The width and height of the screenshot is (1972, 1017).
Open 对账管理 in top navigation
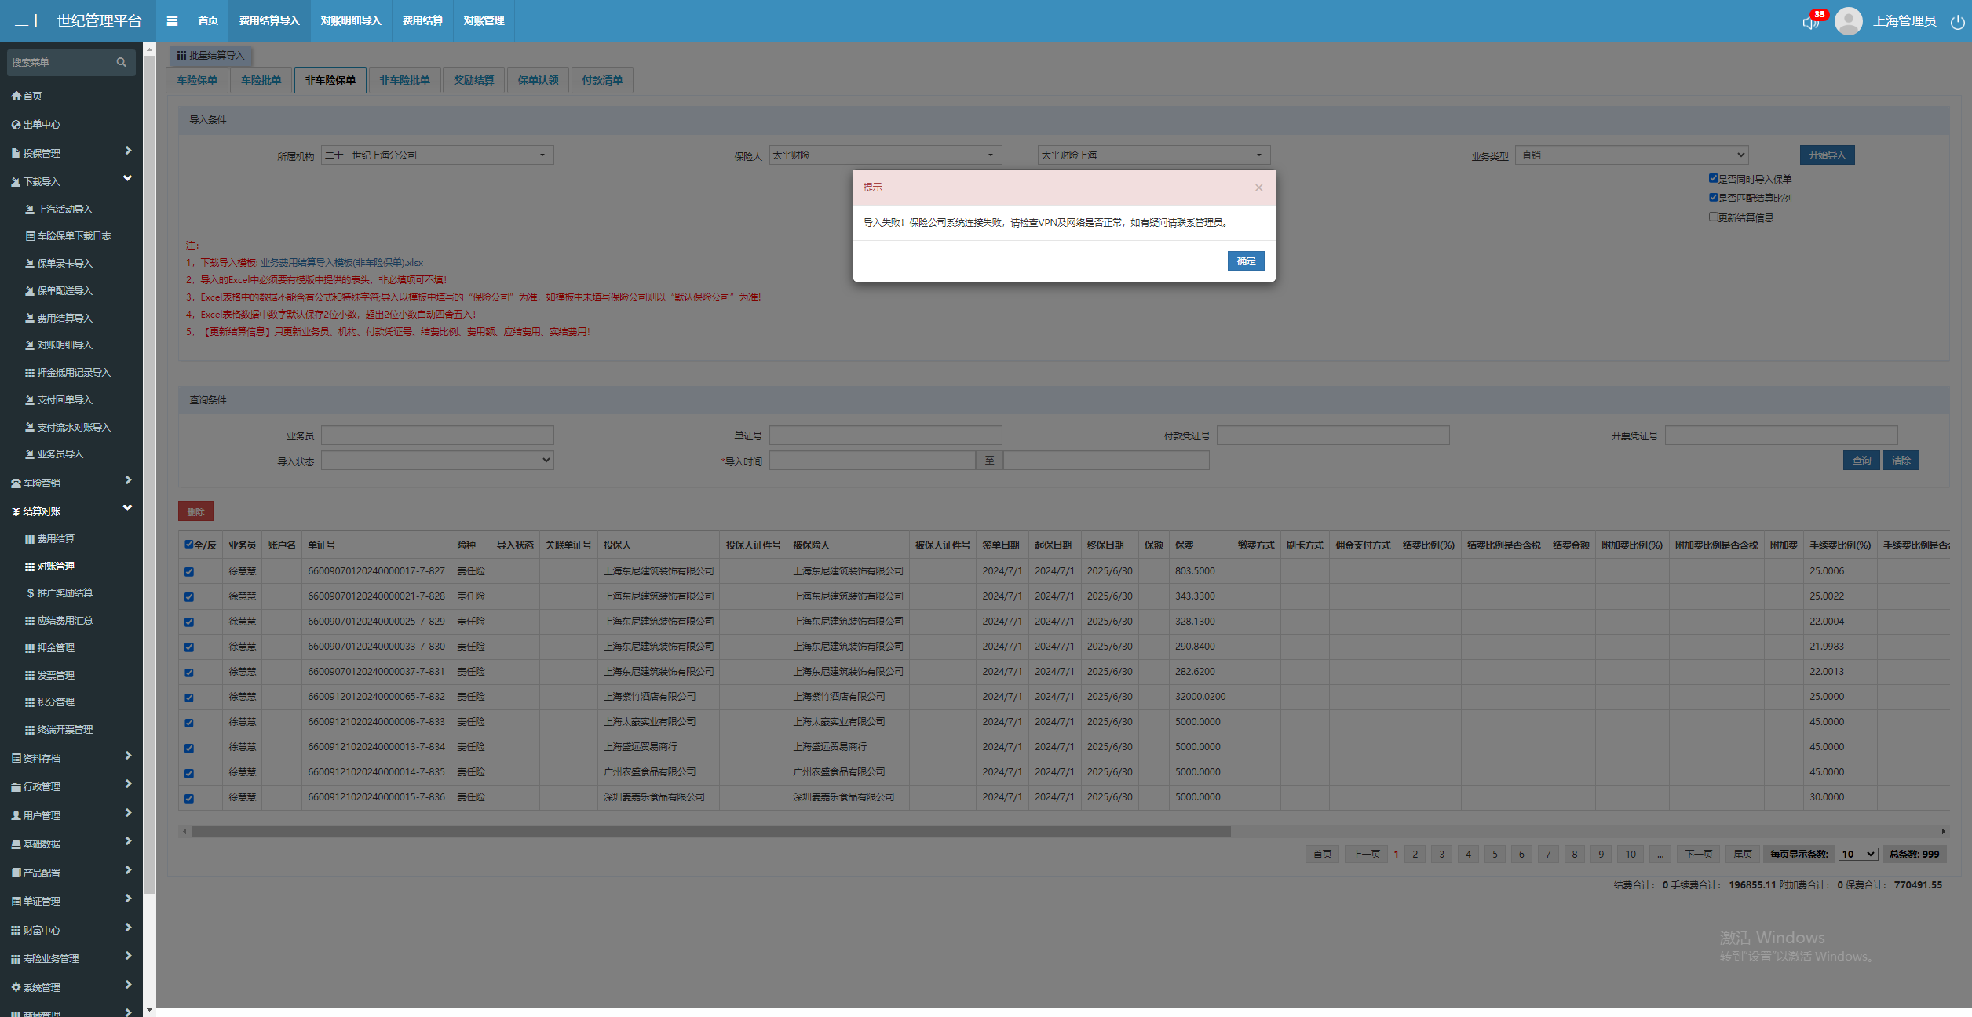[x=484, y=21]
